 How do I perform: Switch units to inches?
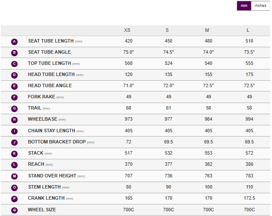pyautogui.click(x=260, y=6)
